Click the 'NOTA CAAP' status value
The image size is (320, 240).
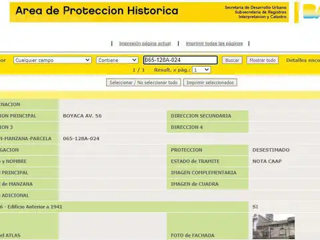coord(267,161)
